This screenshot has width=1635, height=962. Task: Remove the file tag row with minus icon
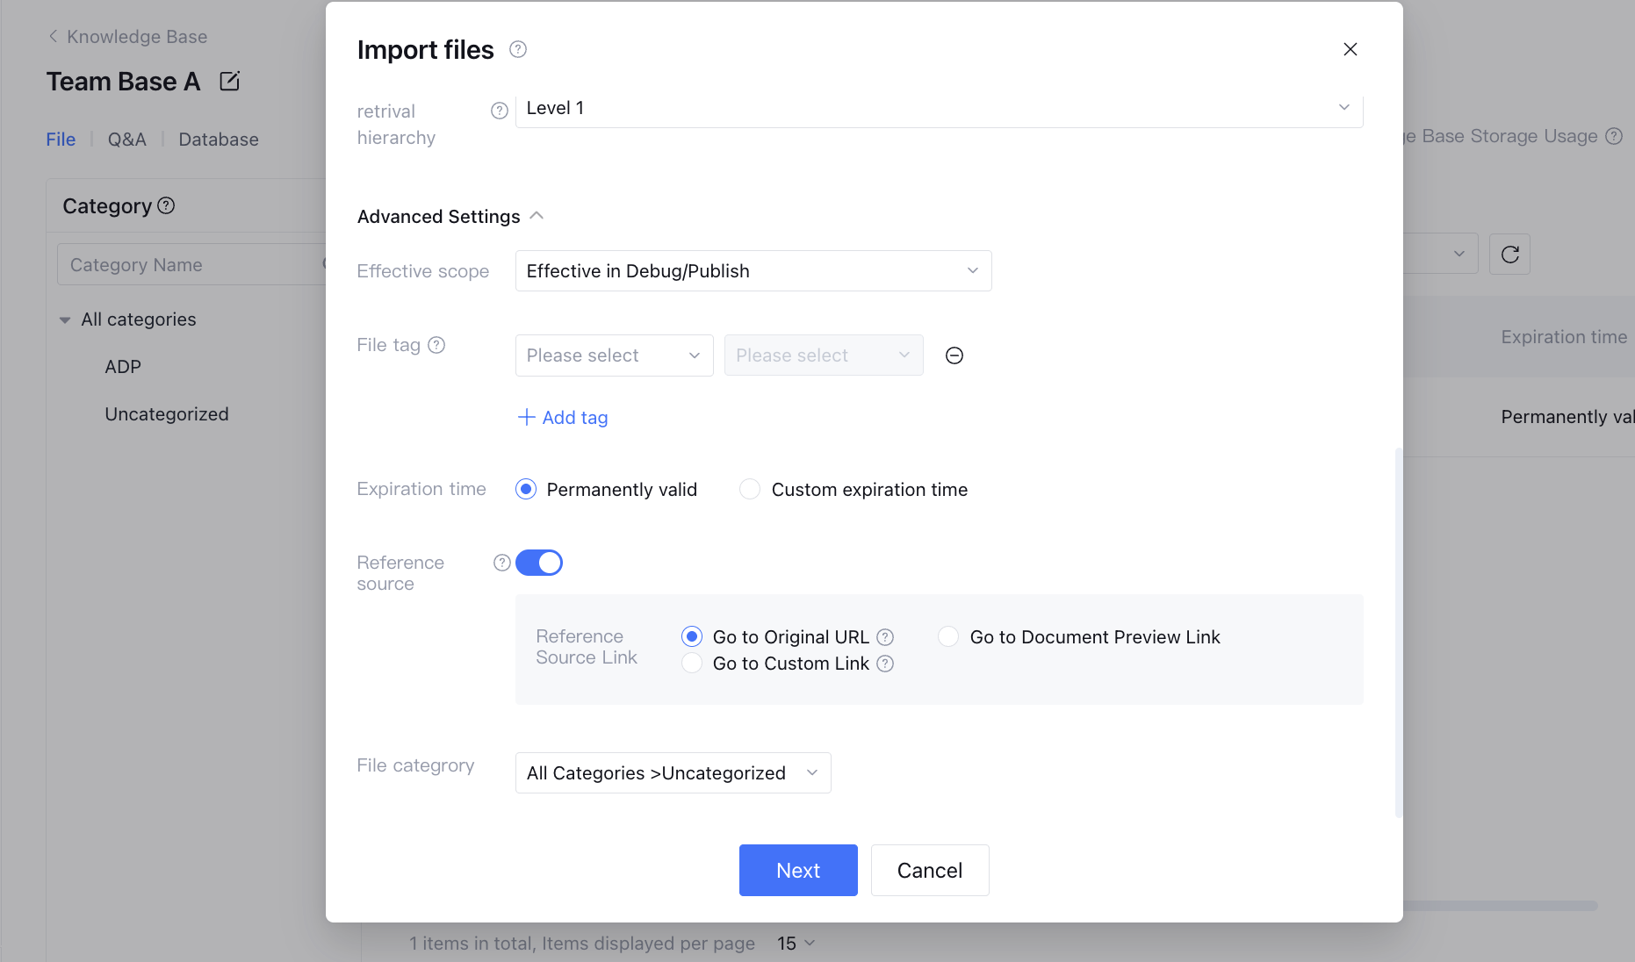click(954, 355)
